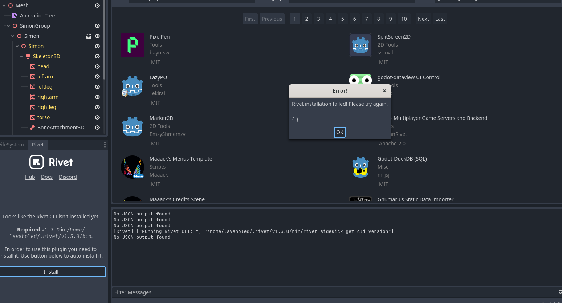Click the BoneAttachment3D bone icon
Image resolution: width=562 pixels, height=303 pixels.
click(32, 128)
